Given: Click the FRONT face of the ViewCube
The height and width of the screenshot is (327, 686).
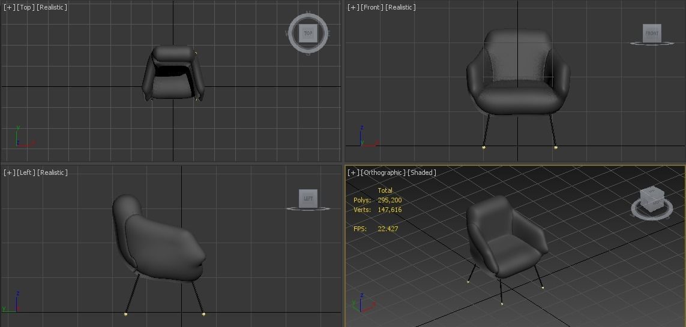Looking at the screenshot, I should (651, 33).
